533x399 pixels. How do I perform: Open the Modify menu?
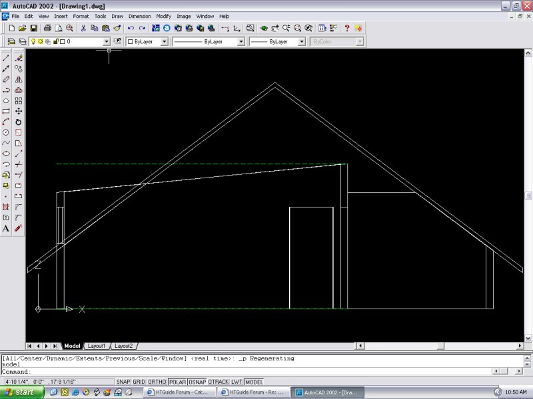coord(163,16)
